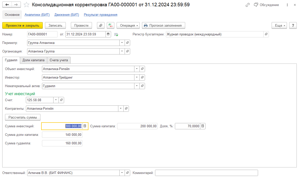This screenshot has height=178, width=299.
Task: Click the calendar icon next to date
Action: 108,34
